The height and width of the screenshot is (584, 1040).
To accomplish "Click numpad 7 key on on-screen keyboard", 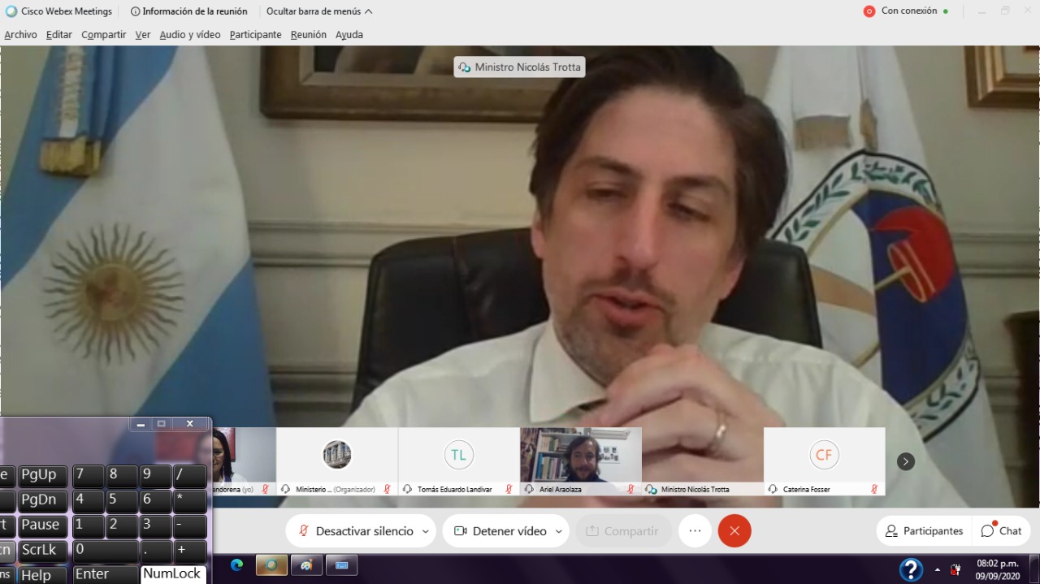I will [88, 476].
